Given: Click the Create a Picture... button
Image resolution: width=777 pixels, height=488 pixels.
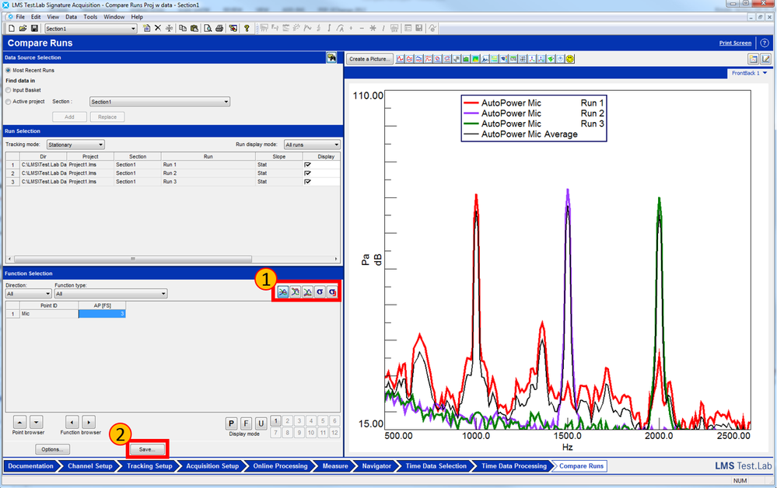Looking at the screenshot, I should pos(369,59).
